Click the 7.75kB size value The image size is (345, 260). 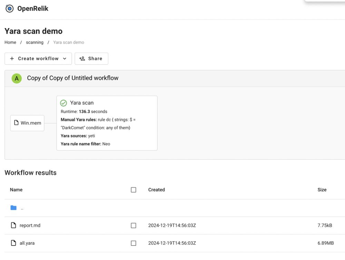click(x=325, y=226)
